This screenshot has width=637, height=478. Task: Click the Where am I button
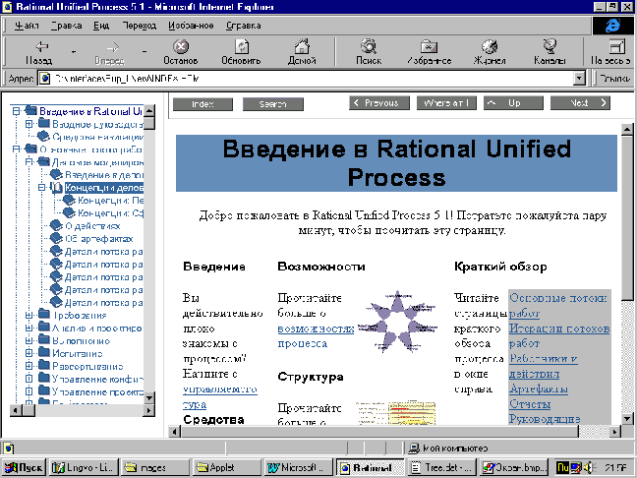point(446,103)
